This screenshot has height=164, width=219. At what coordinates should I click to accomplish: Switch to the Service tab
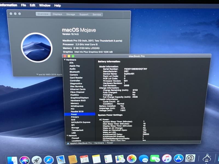point(97,15)
